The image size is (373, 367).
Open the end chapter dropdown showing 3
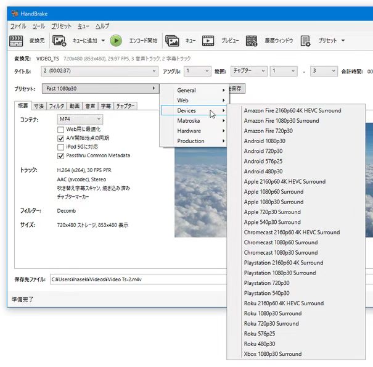[x=324, y=71]
